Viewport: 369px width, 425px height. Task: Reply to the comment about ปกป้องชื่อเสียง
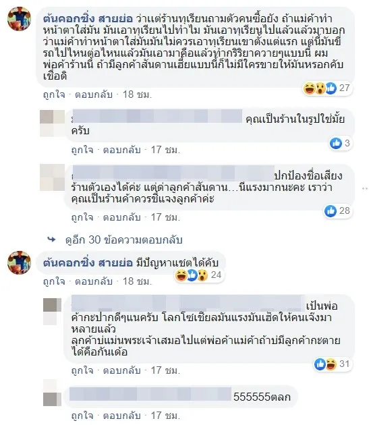[x=122, y=217]
